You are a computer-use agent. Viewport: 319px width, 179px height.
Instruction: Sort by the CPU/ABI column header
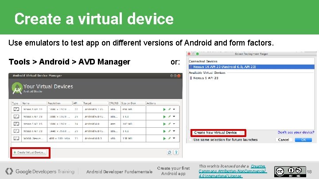114,103
